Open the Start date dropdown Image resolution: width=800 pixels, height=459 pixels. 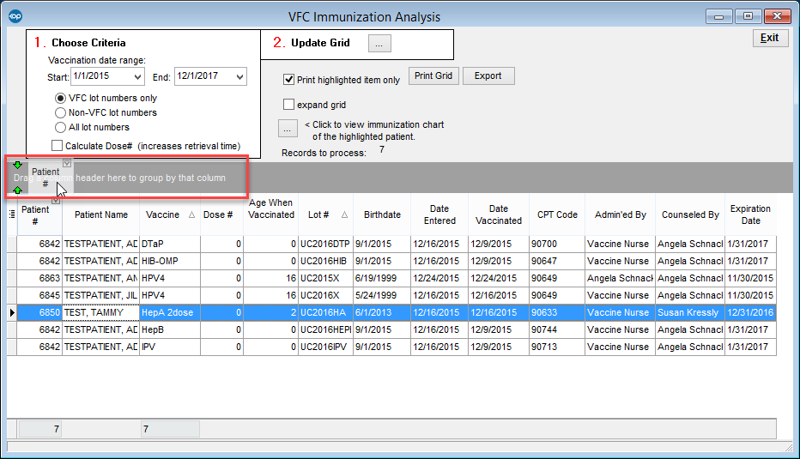137,77
